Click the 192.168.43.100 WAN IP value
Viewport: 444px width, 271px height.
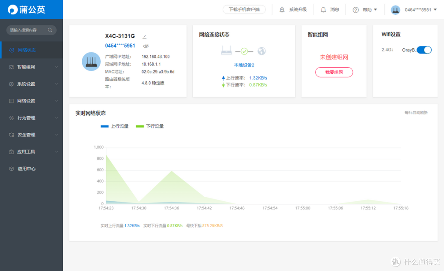click(156, 57)
